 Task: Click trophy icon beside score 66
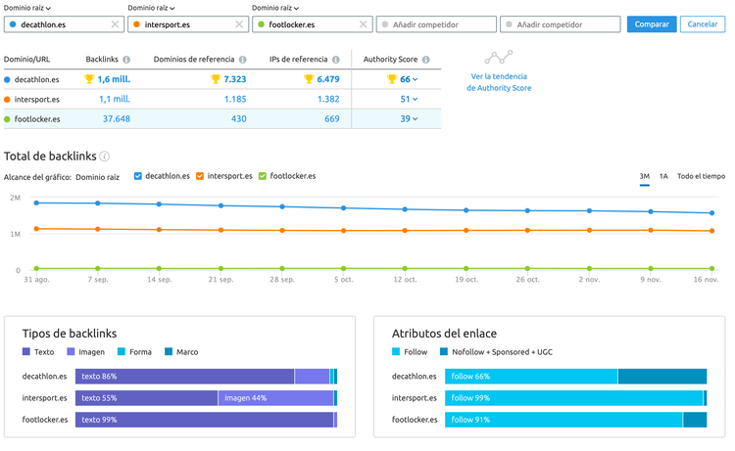click(x=392, y=79)
